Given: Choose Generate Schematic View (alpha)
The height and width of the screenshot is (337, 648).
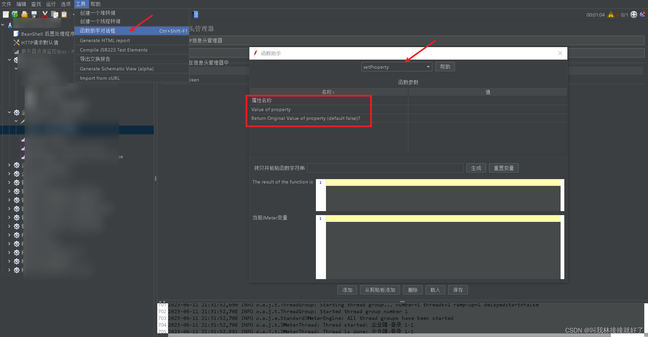Looking at the screenshot, I should coord(132,69).
